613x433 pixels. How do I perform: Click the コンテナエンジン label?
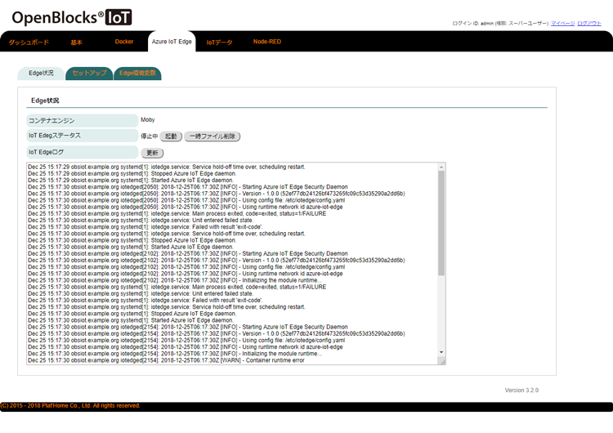click(x=82, y=121)
